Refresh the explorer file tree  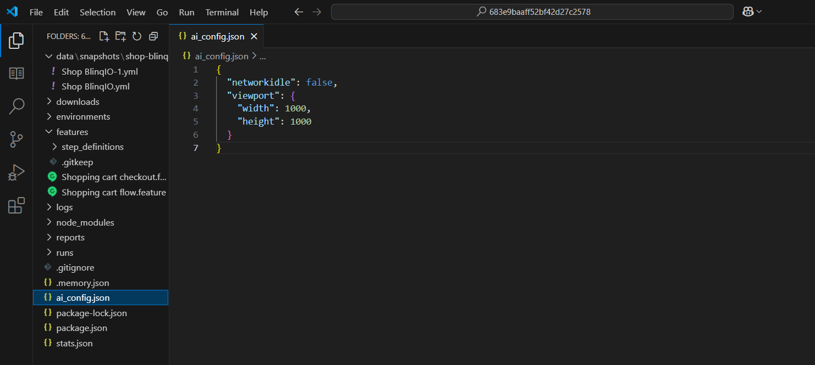click(137, 36)
